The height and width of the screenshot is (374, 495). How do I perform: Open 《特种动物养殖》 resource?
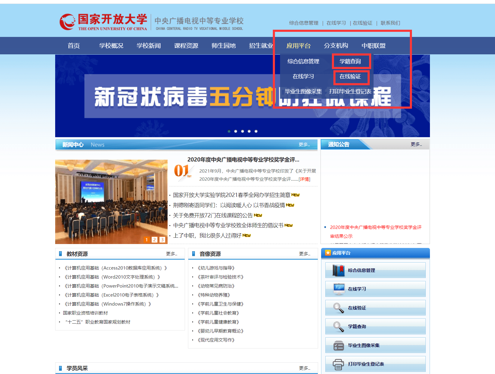pyautogui.click(x=214, y=295)
